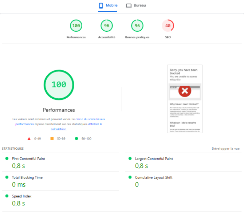Click the desktop monitor Bureau icon

(129, 6)
